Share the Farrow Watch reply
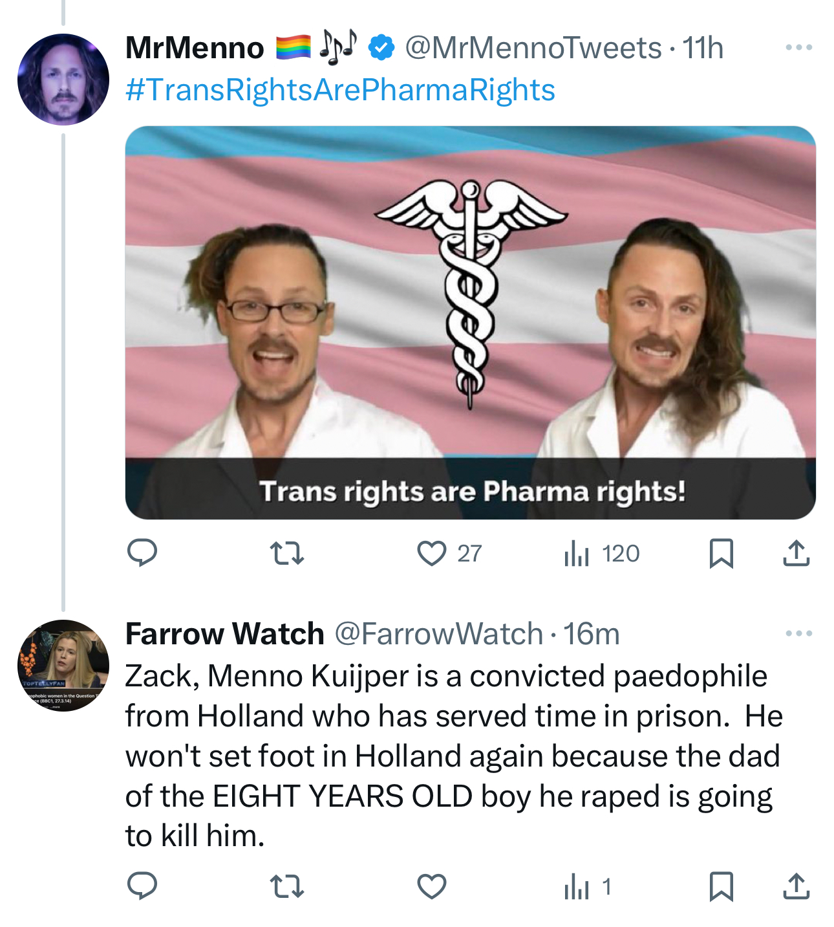 point(796,886)
